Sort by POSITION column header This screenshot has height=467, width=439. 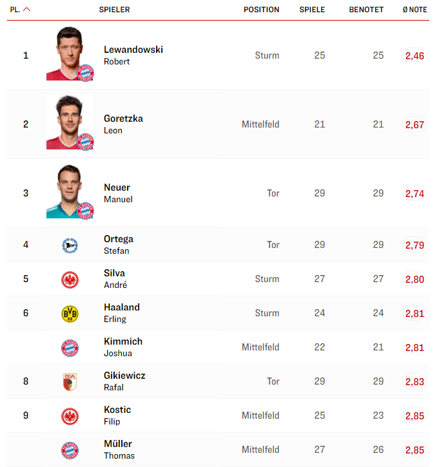pos(261,10)
